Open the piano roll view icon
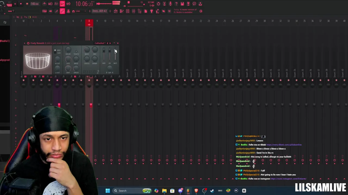348x195 pixels. (x=122, y=11)
